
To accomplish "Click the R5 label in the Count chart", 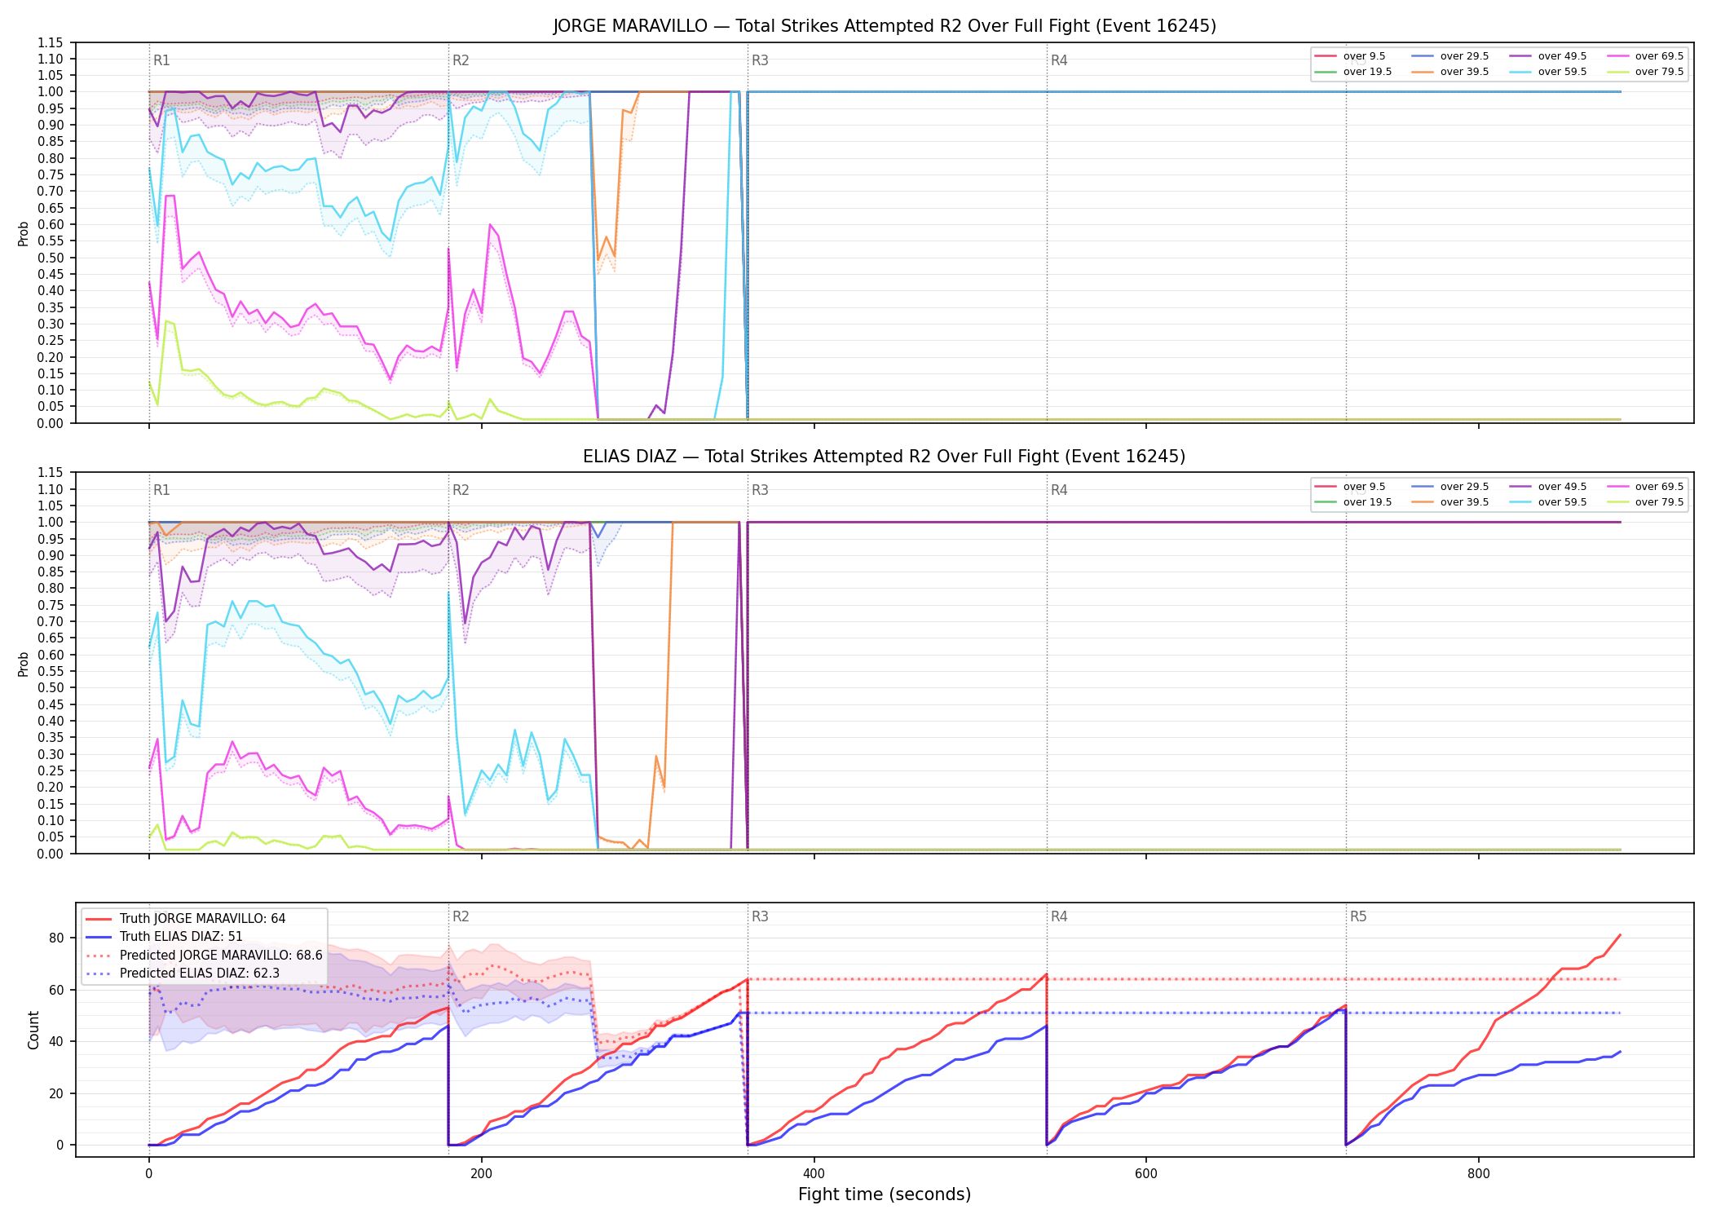I will click(x=1358, y=916).
